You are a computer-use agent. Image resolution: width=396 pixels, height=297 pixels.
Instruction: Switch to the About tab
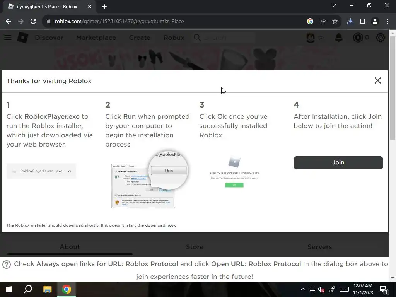(x=70, y=247)
